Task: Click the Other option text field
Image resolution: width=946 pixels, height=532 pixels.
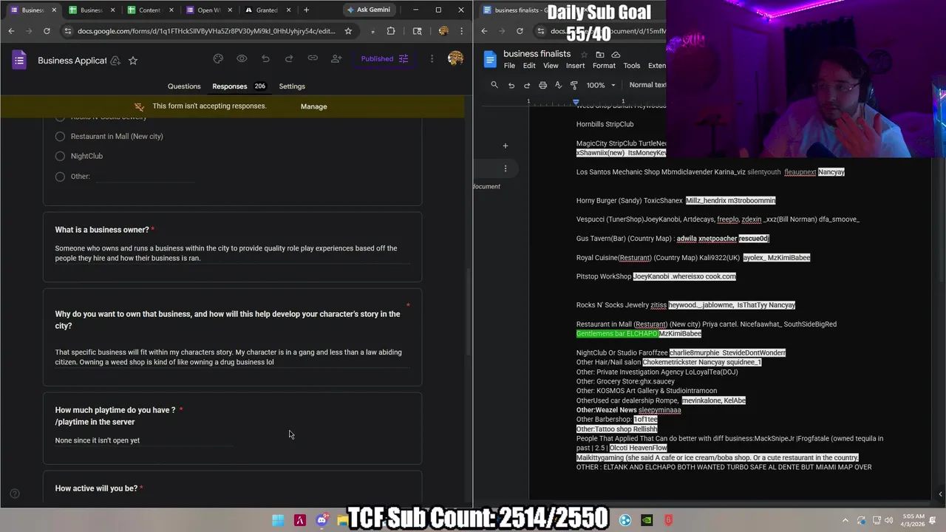Action: point(146,177)
